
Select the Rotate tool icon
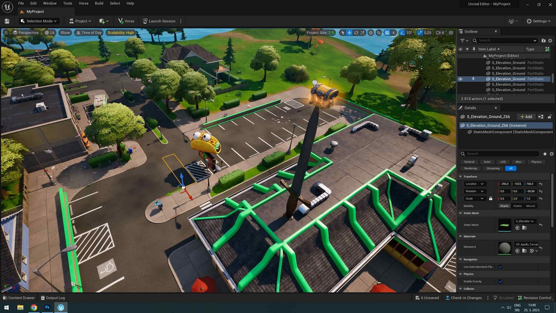click(356, 33)
